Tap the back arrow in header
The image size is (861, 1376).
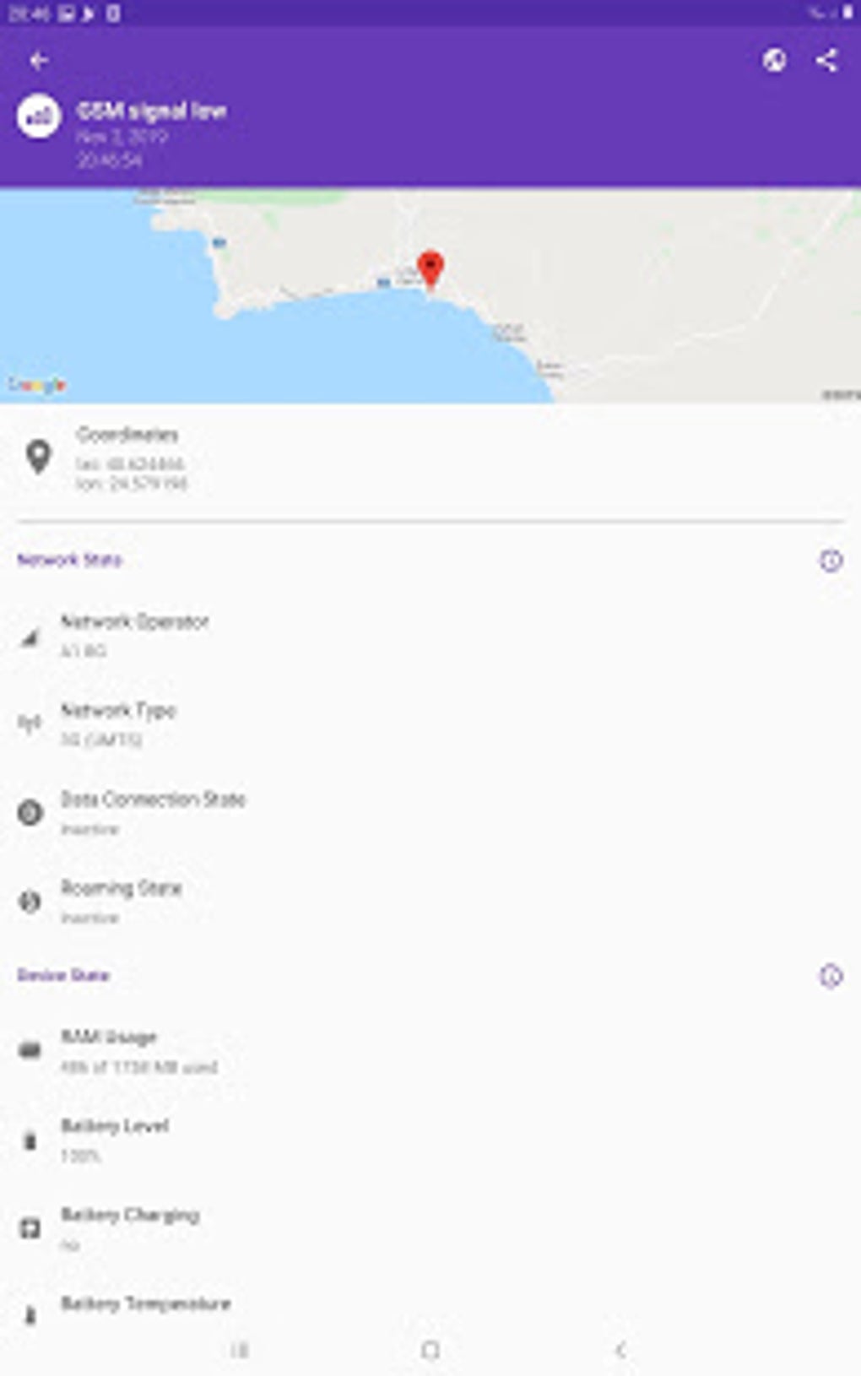tap(39, 61)
